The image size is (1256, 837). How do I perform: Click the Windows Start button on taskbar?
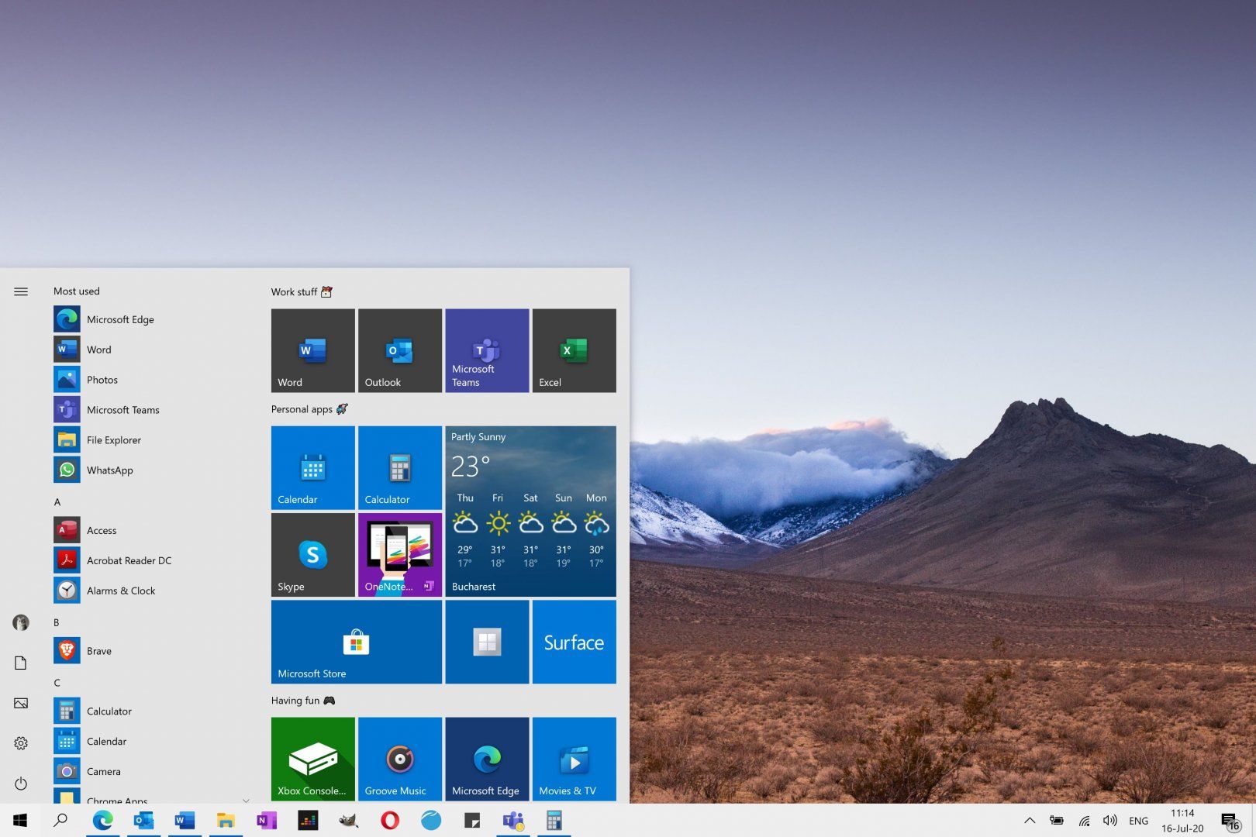20,820
